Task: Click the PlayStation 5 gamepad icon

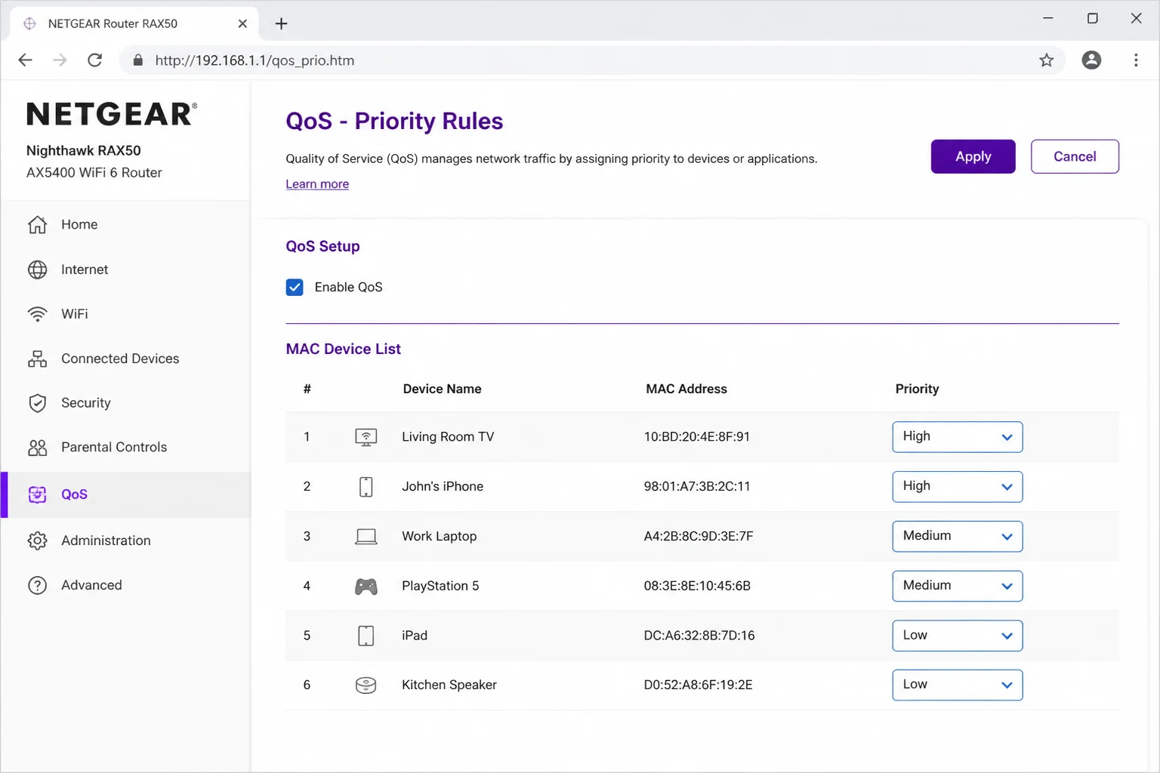Action: coord(366,587)
